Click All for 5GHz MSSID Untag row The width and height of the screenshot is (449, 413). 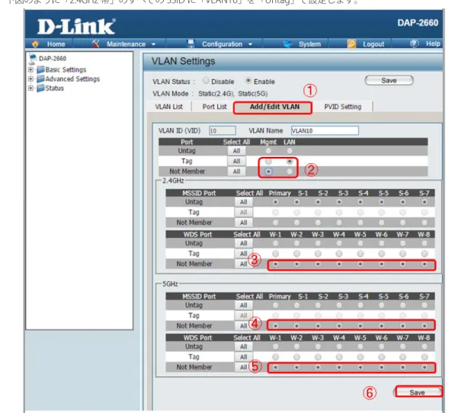click(x=244, y=306)
